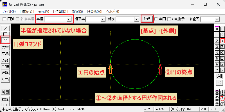Click inside the 傾き tilt text field
The image size is (225, 112).
125,19
